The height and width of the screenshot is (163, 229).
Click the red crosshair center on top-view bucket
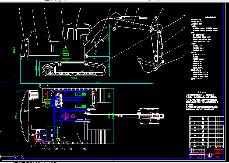tap(150, 116)
